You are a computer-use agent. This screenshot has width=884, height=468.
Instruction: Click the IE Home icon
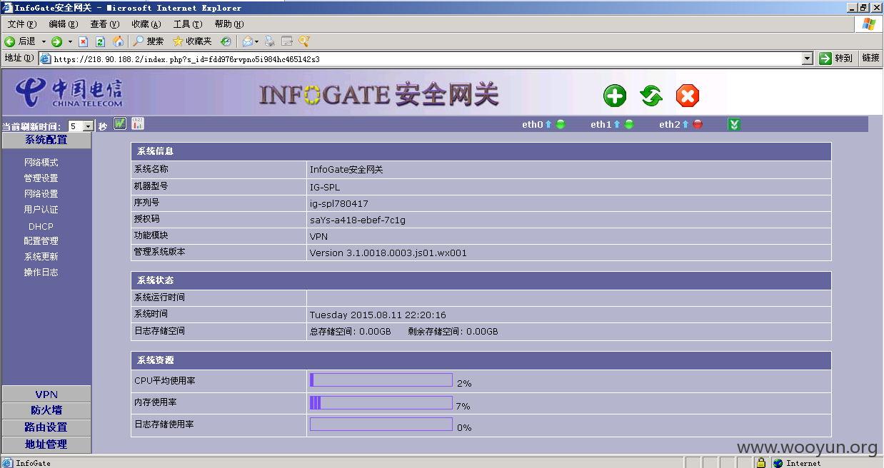(x=119, y=41)
